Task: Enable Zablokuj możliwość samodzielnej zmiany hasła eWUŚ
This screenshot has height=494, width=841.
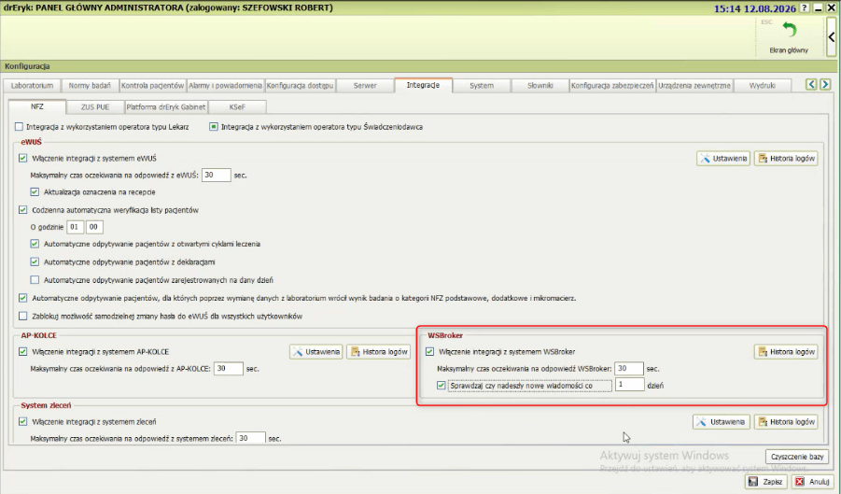Action: coord(23,316)
